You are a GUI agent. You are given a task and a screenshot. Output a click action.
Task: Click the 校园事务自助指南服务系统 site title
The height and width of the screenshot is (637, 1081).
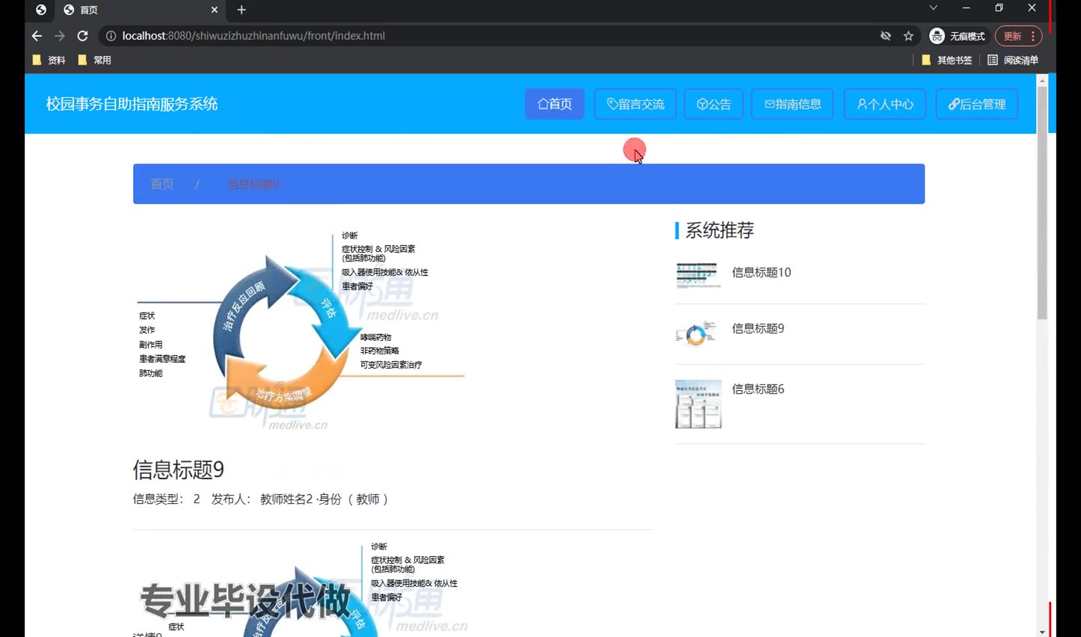tap(132, 104)
